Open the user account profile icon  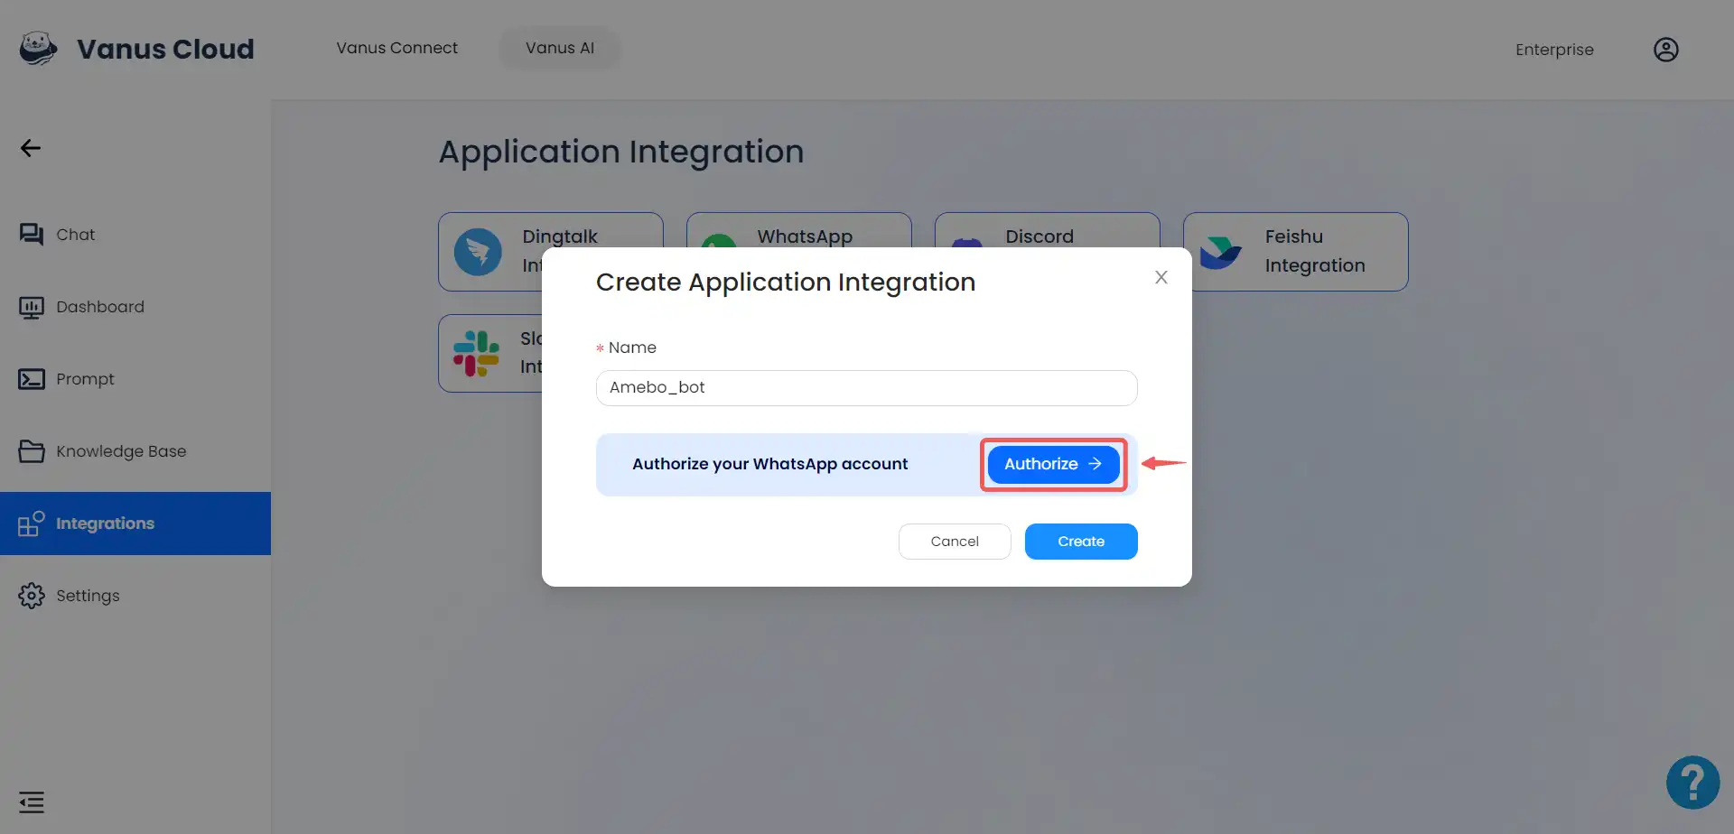(x=1666, y=50)
